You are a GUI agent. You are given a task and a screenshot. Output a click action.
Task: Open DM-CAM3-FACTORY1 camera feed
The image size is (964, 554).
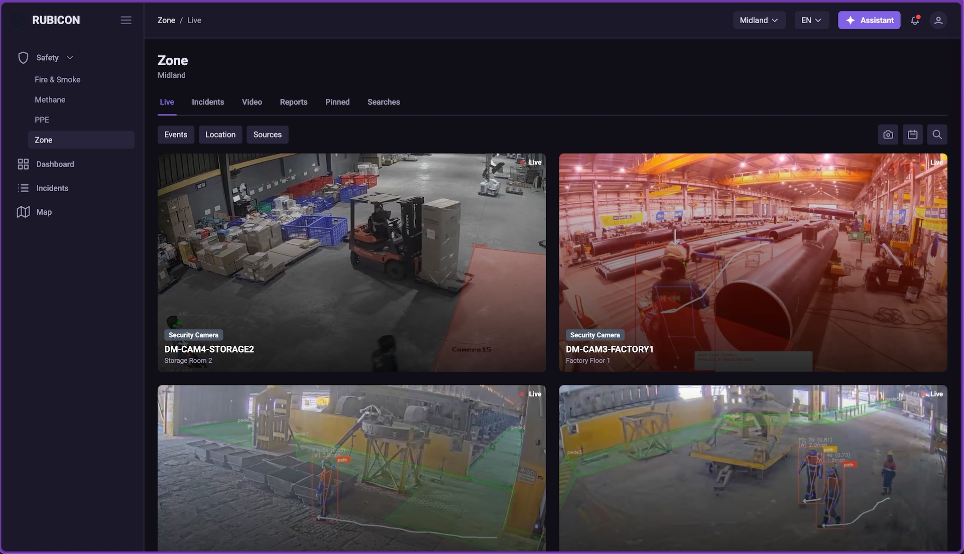coord(753,262)
